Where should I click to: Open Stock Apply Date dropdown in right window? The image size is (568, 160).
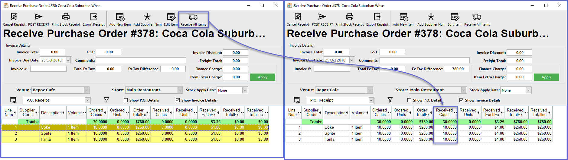pos(528,90)
